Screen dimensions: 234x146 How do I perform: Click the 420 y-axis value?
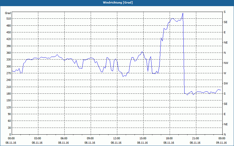point(9,39)
